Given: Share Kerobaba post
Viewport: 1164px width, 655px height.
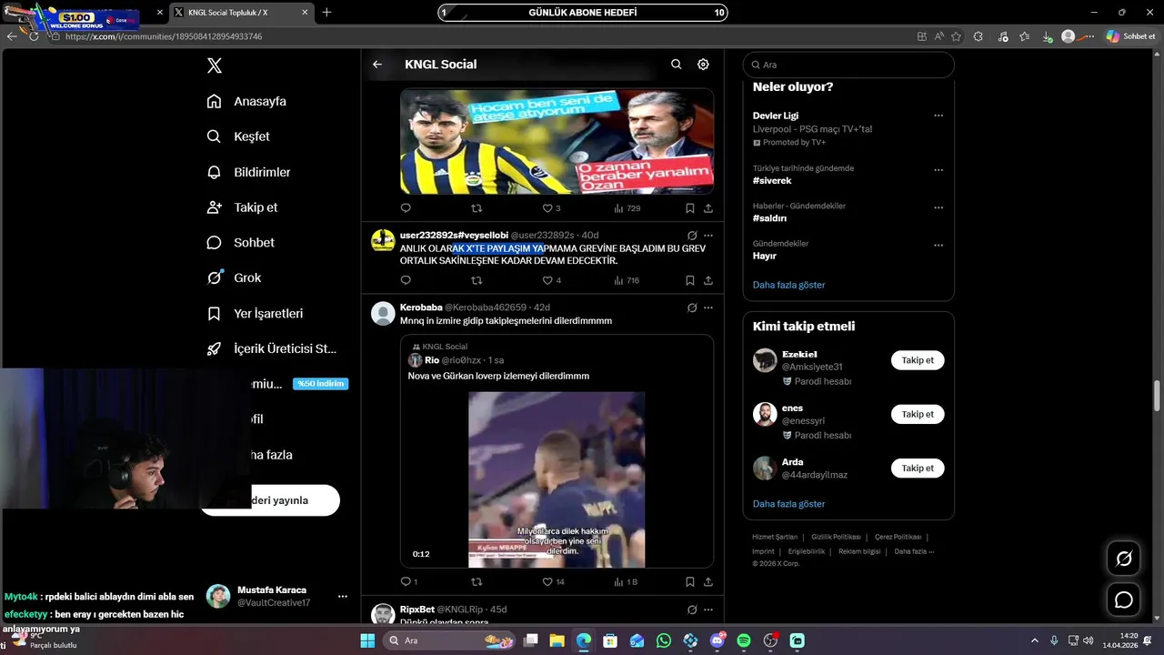Looking at the screenshot, I should pos(708,581).
